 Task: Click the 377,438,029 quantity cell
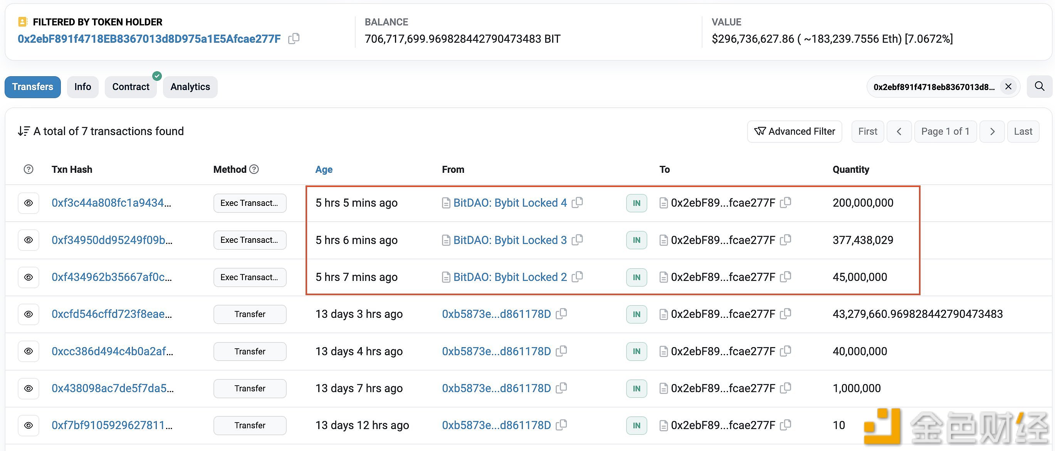[862, 240]
